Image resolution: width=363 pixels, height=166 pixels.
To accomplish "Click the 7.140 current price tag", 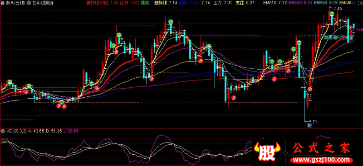I will (358, 29).
